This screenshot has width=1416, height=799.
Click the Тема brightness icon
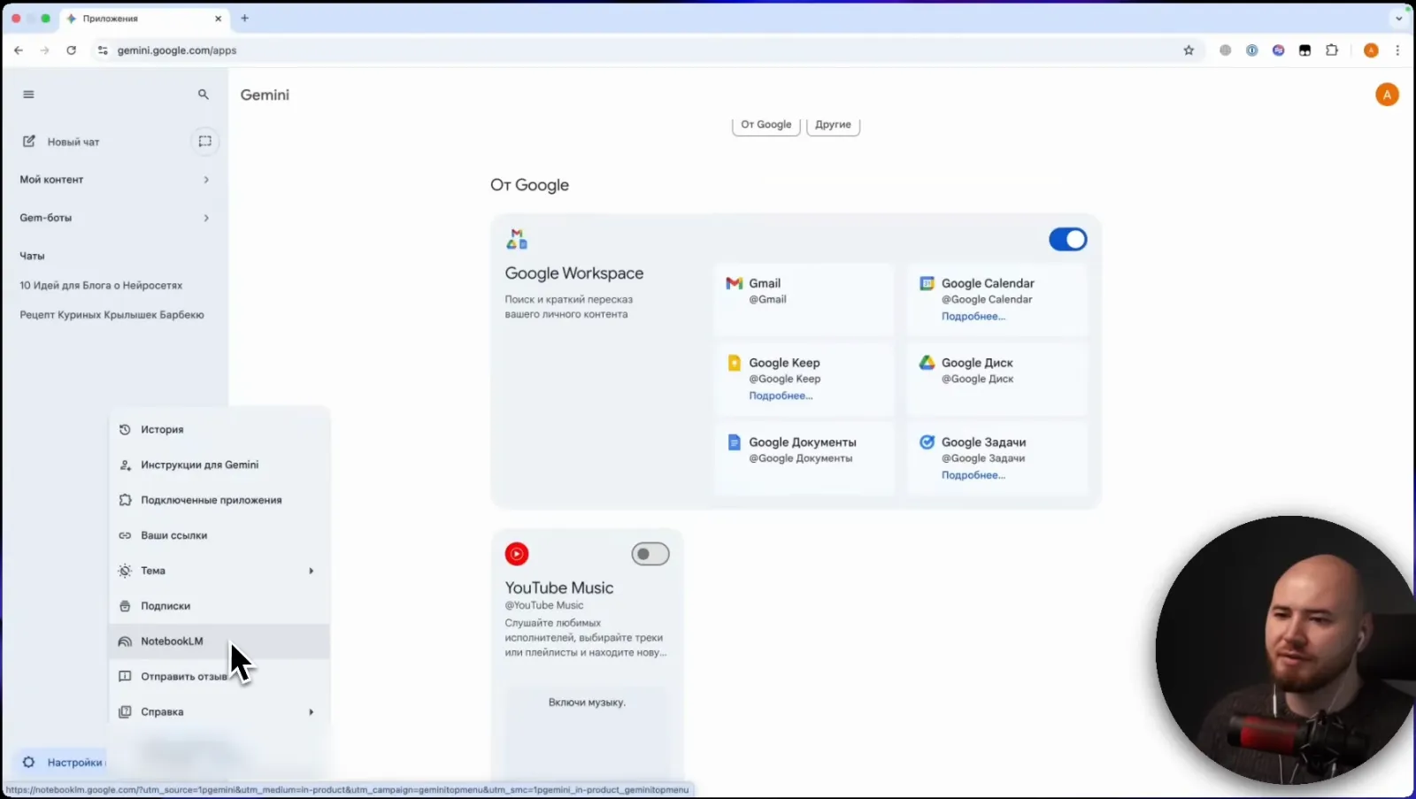click(x=125, y=571)
